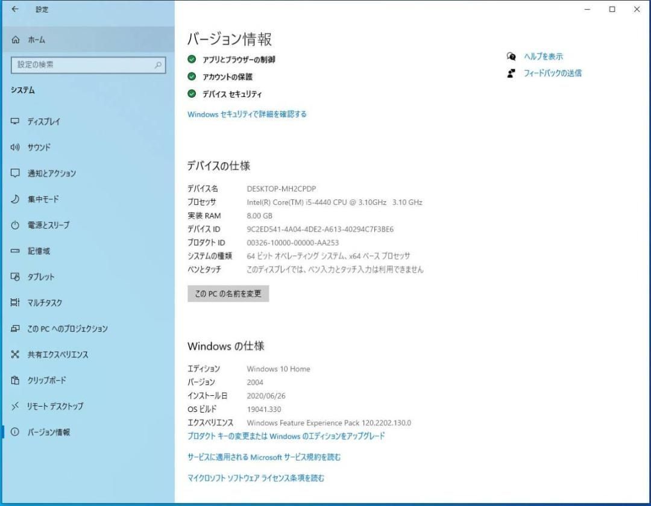Click the Windows の仕様 heading
651x506 pixels.
click(x=226, y=346)
